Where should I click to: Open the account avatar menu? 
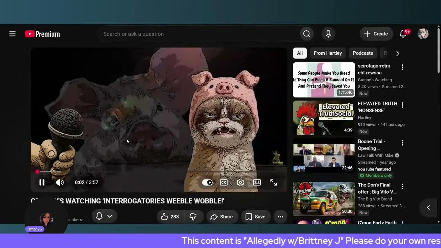(x=423, y=34)
